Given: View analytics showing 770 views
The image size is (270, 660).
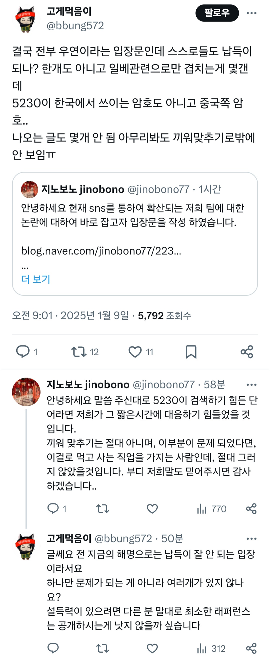Looking at the screenshot, I should point(212,509).
